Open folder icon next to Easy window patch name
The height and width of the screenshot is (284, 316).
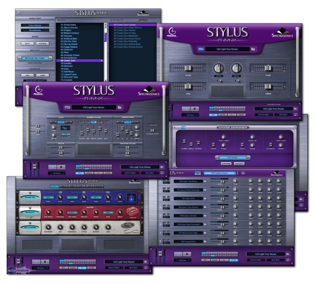click(x=253, y=49)
